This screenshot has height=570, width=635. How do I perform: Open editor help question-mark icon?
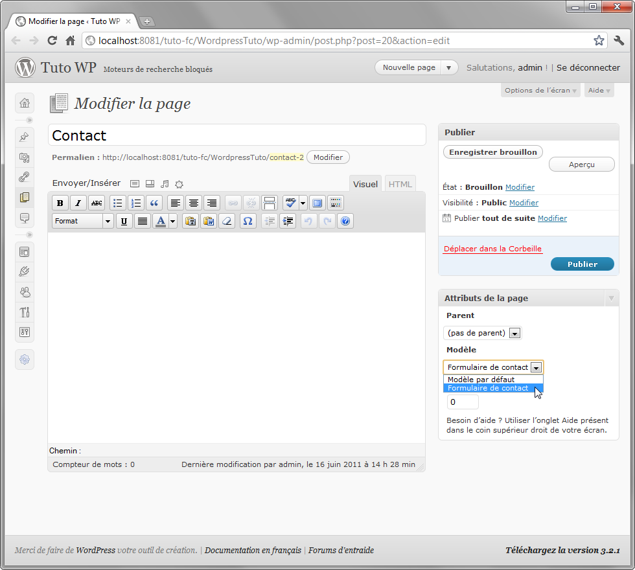click(x=345, y=221)
